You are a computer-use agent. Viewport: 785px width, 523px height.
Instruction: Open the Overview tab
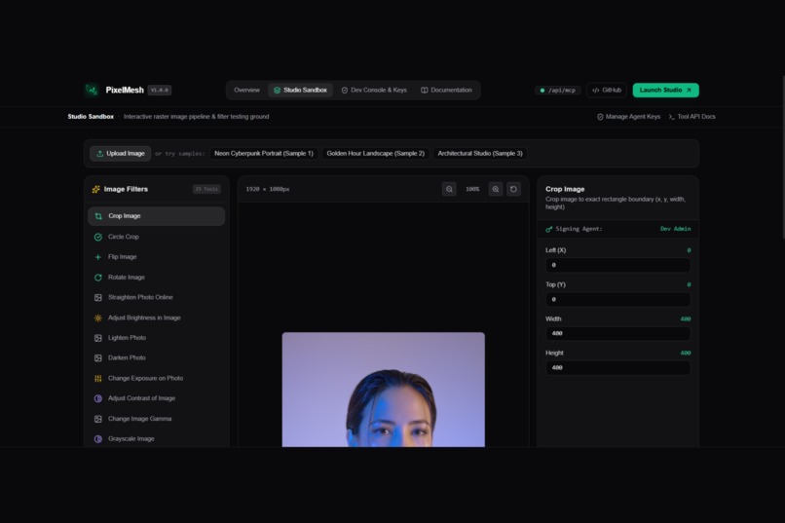(x=246, y=90)
